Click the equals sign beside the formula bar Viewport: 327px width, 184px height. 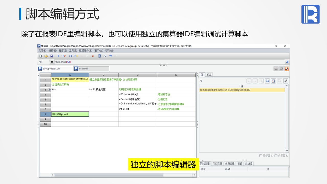(x=52, y=62)
